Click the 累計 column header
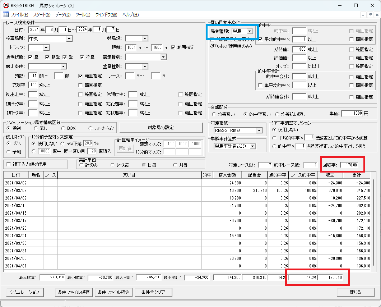 point(357,175)
